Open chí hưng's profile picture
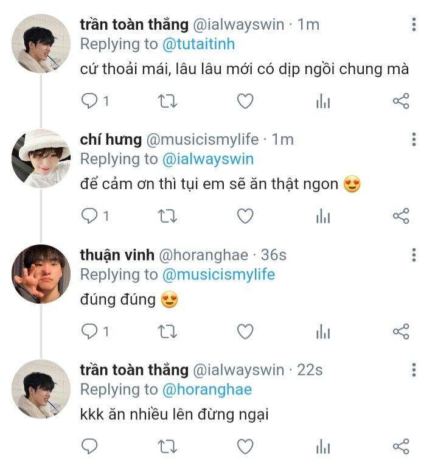 [41, 158]
